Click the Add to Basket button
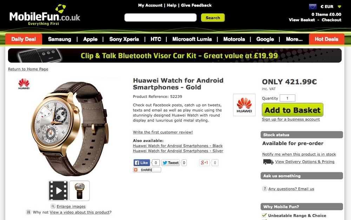The image size is (351, 220). (293, 110)
